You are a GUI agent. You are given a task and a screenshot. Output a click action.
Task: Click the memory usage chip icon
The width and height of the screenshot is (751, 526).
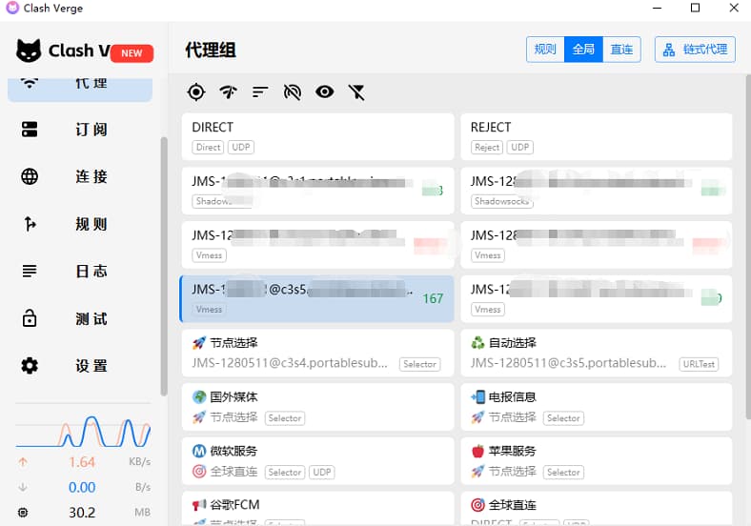pos(24,513)
